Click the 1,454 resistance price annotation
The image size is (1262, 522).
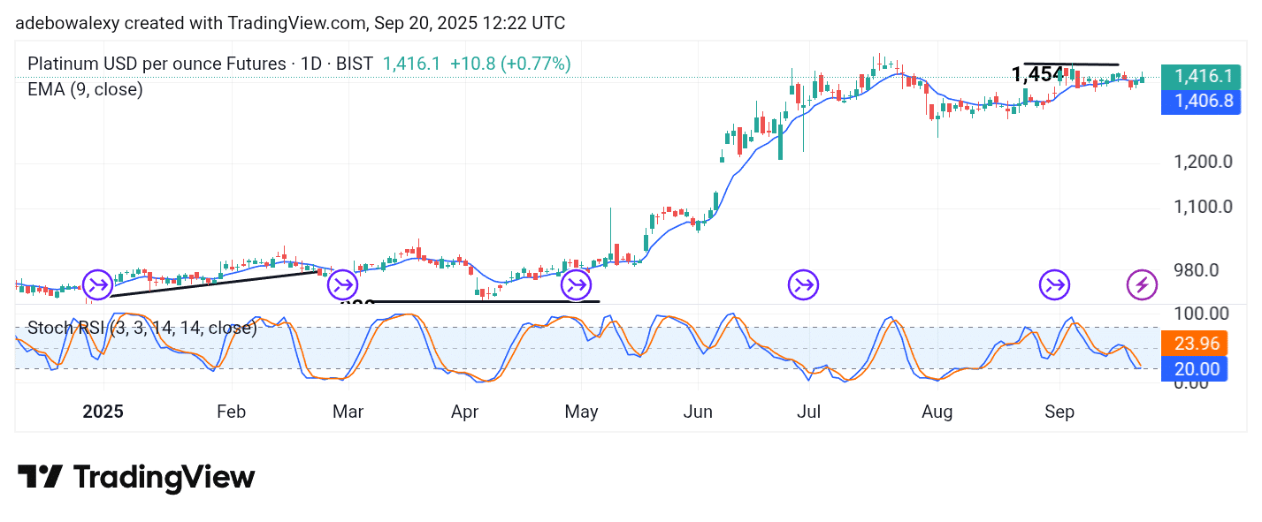1037,74
